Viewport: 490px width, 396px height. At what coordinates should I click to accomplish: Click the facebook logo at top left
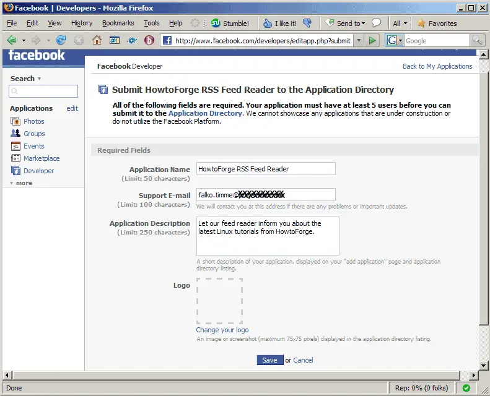[x=37, y=55]
